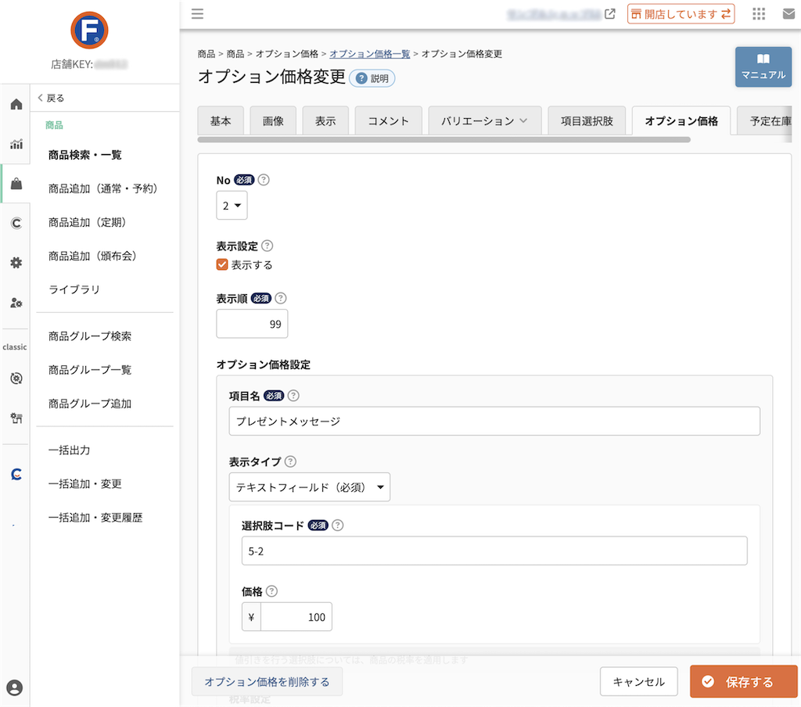Focus the 表示順 field showing 99
Image resolution: width=801 pixels, height=707 pixels.
252,324
